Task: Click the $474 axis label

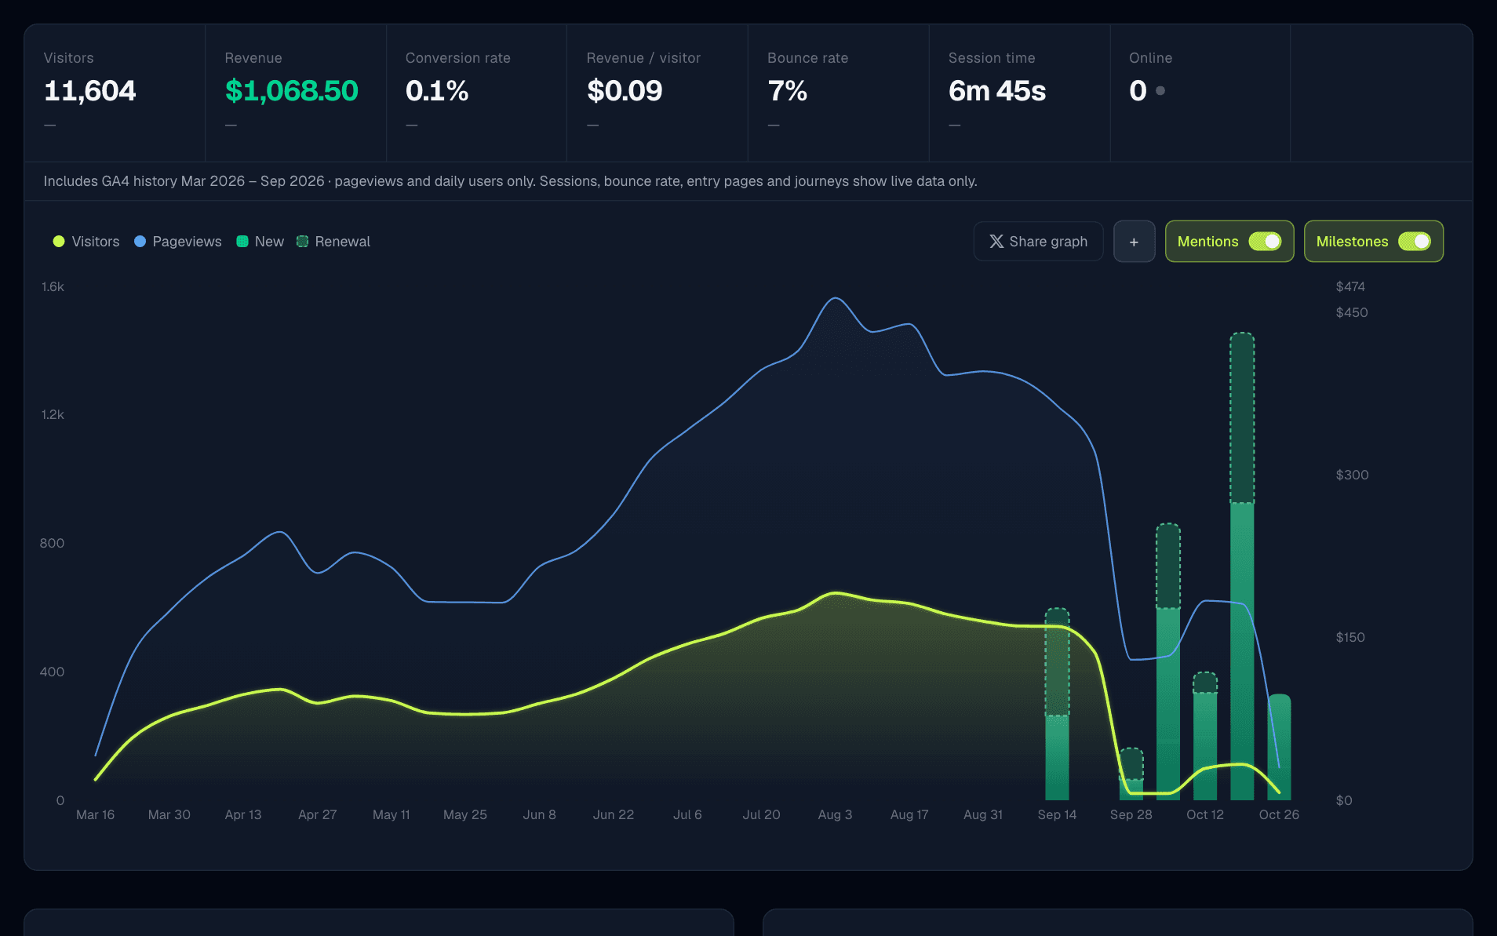Action: [x=1350, y=286]
